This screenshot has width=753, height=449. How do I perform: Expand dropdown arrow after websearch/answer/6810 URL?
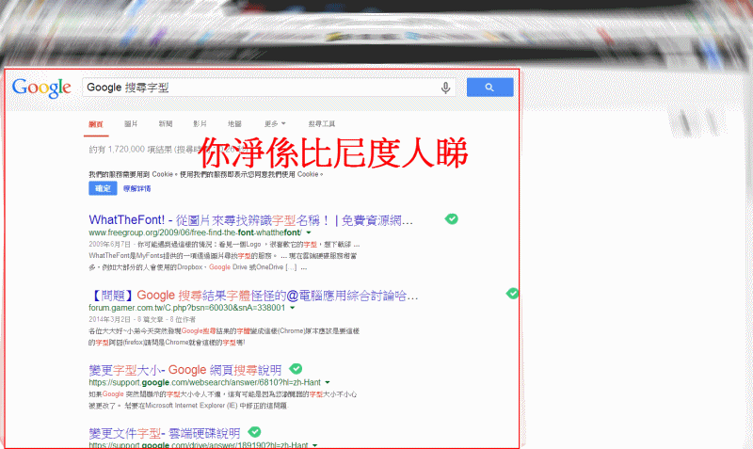[x=328, y=383]
